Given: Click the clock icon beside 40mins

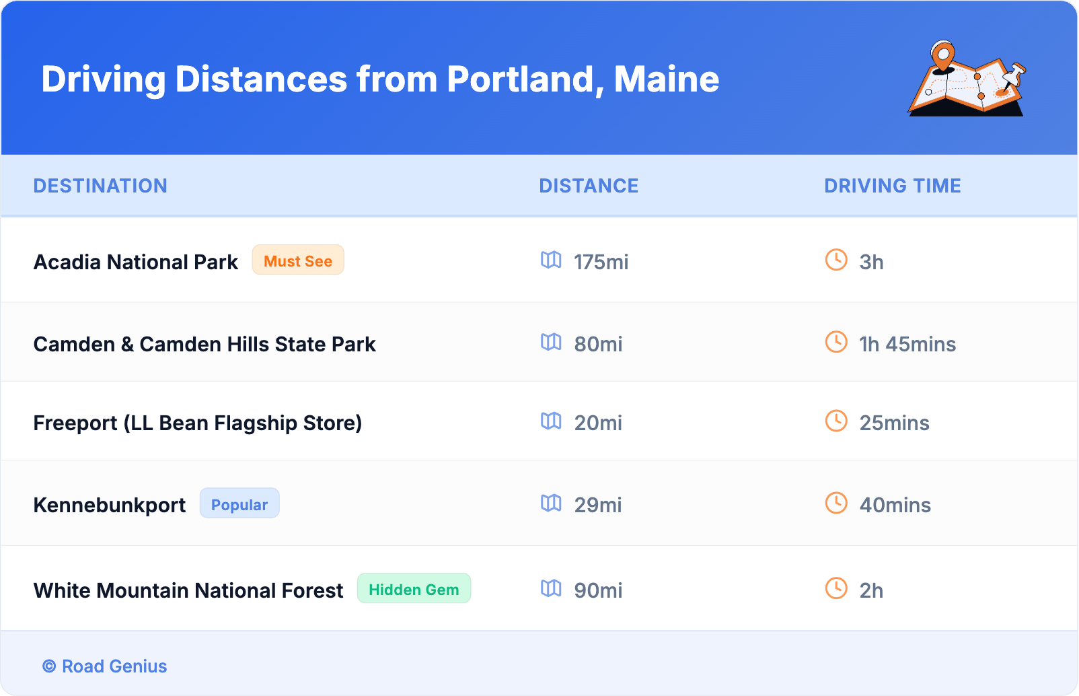Looking at the screenshot, I should click(x=836, y=503).
